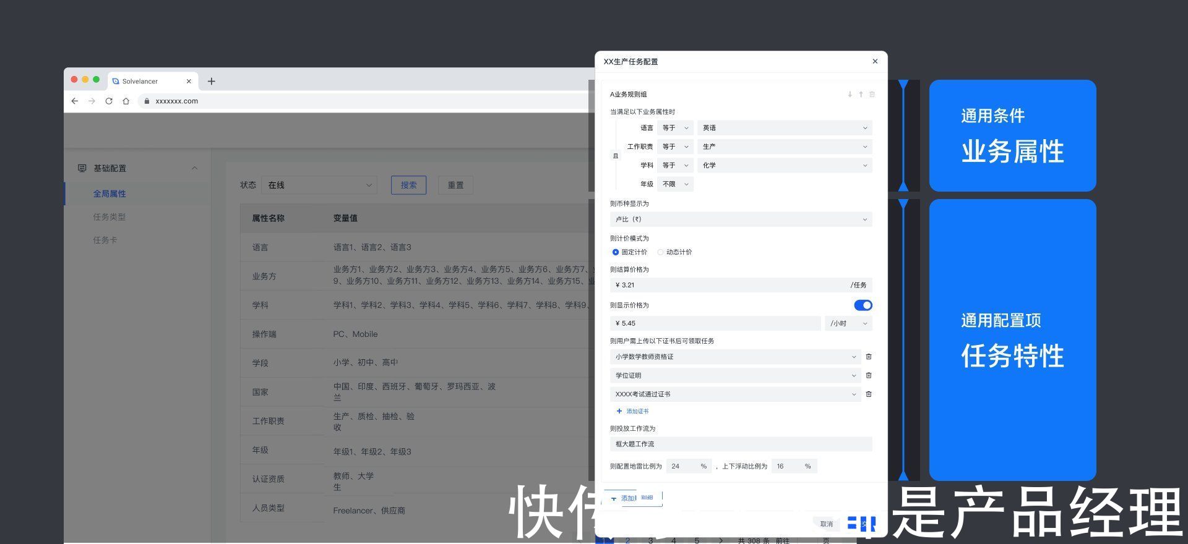1188x544 pixels.
Task: Open the 年级 不限 dropdown
Action: point(675,184)
